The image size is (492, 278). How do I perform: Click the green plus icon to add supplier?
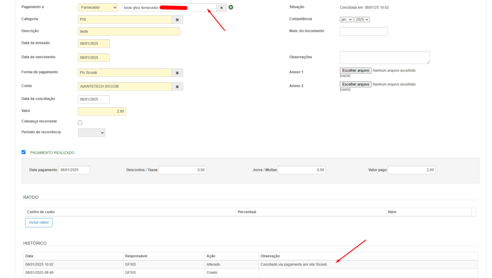pos(231,7)
